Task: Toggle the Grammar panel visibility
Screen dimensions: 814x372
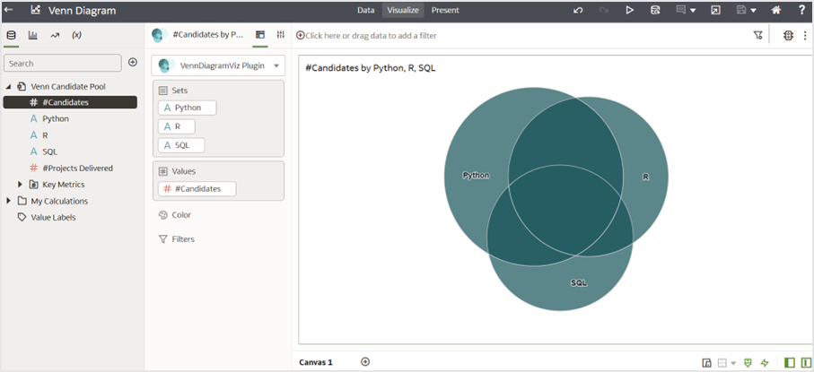Action: [x=806, y=363]
